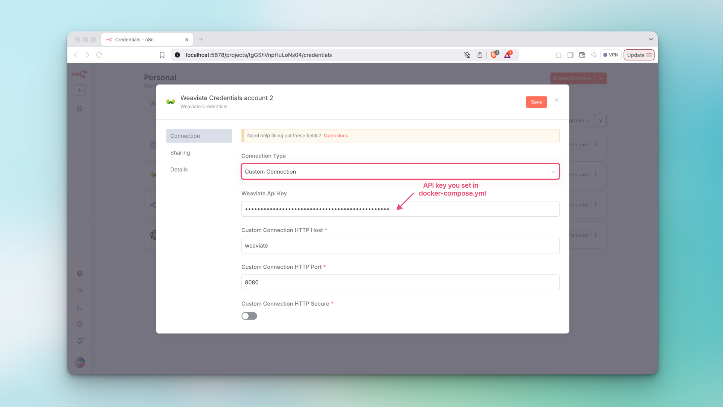Open the fourth credential row's three-dot menu

(x=596, y=235)
